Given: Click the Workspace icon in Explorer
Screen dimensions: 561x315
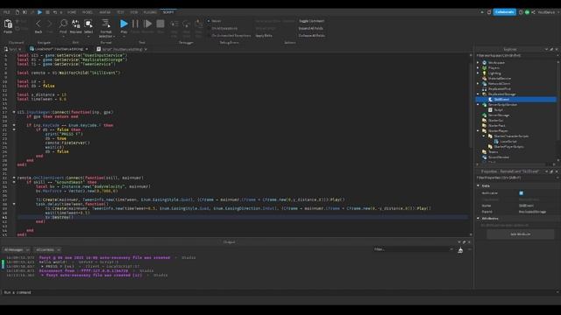Looking at the screenshot, I should [x=485, y=62].
